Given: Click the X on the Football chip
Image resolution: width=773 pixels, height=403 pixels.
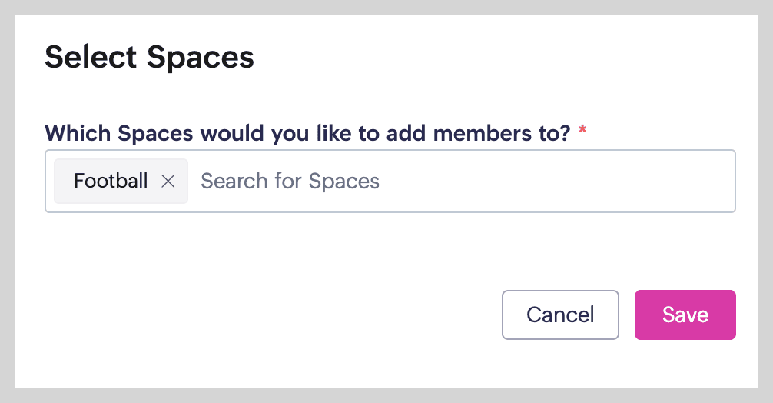Looking at the screenshot, I should tap(168, 182).
